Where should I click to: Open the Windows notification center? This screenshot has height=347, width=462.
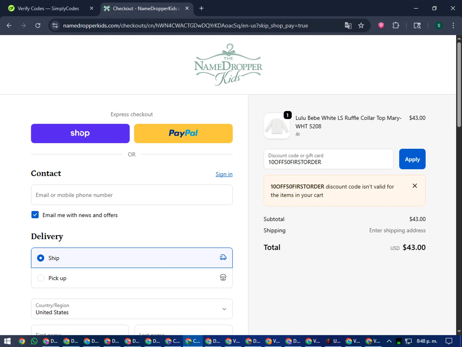click(449, 341)
